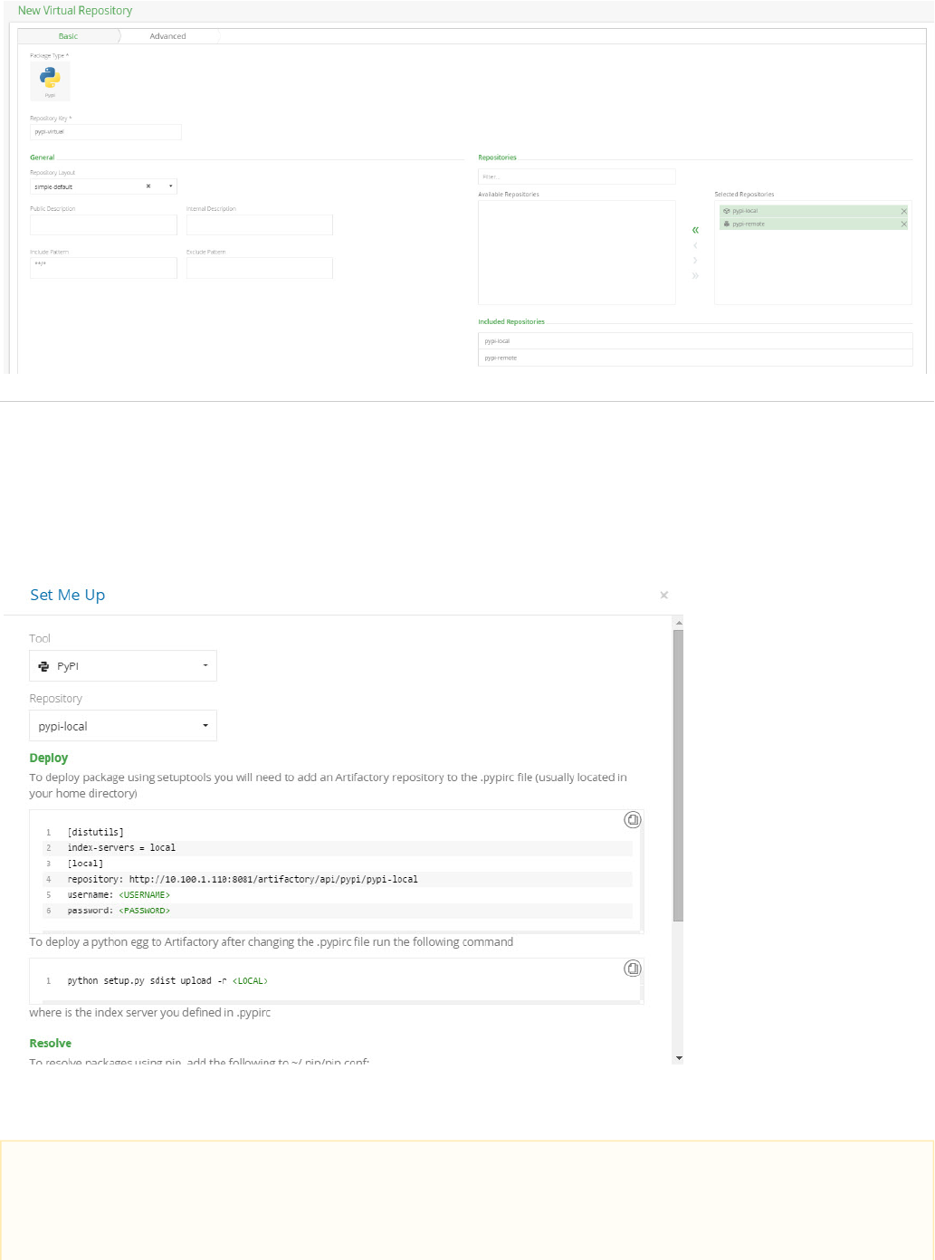The height and width of the screenshot is (1260, 935).
Task: Click pypi-remote in Included Repositories
Action: [x=695, y=358]
